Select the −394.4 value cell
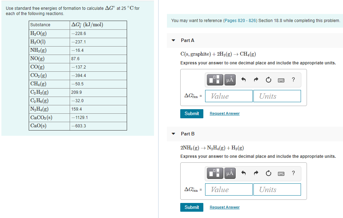This screenshot has height=218, width=343. coord(98,76)
